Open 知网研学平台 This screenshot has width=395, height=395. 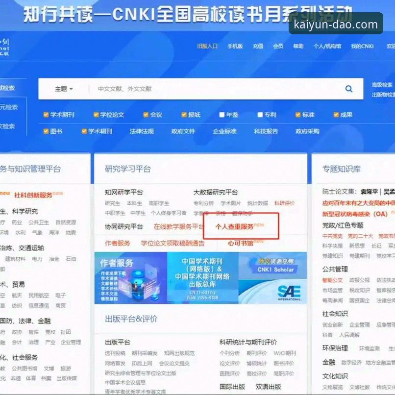[x=123, y=192]
